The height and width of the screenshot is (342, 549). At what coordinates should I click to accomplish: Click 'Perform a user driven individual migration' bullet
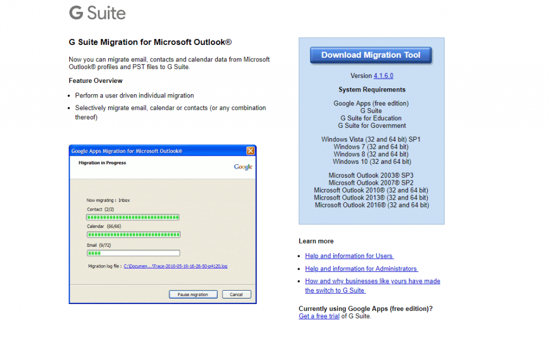(x=135, y=95)
